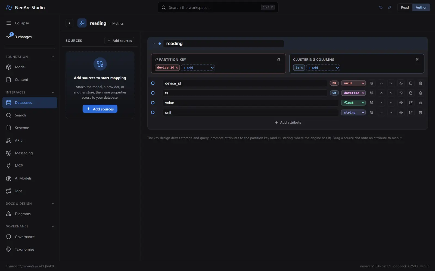Image resolution: width=435 pixels, height=271 pixels.
Task: Select the mapping dot for unit
Action: tap(153, 112)
